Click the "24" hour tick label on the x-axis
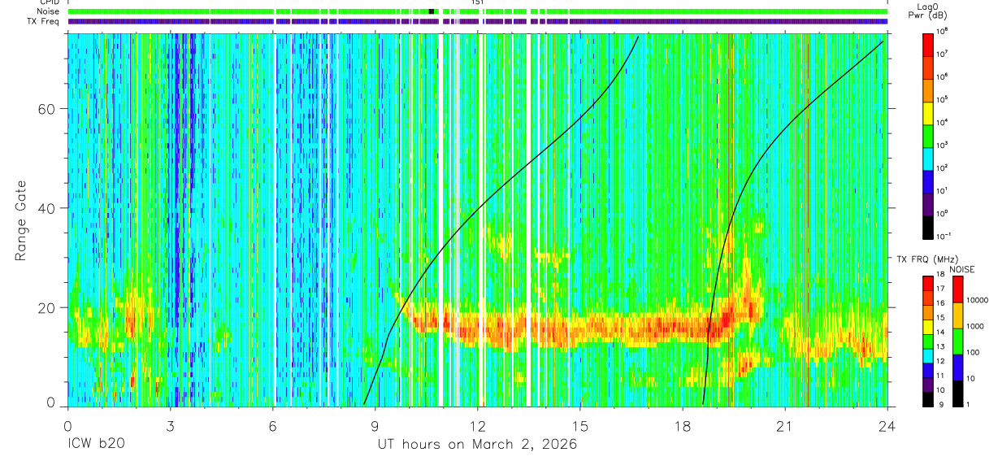Screen dimensions: 998x461 click(x=887, y=427)
